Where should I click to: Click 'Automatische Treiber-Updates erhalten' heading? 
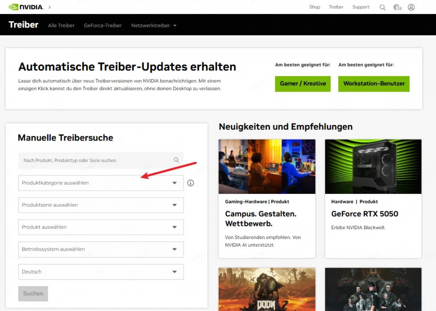127,67
